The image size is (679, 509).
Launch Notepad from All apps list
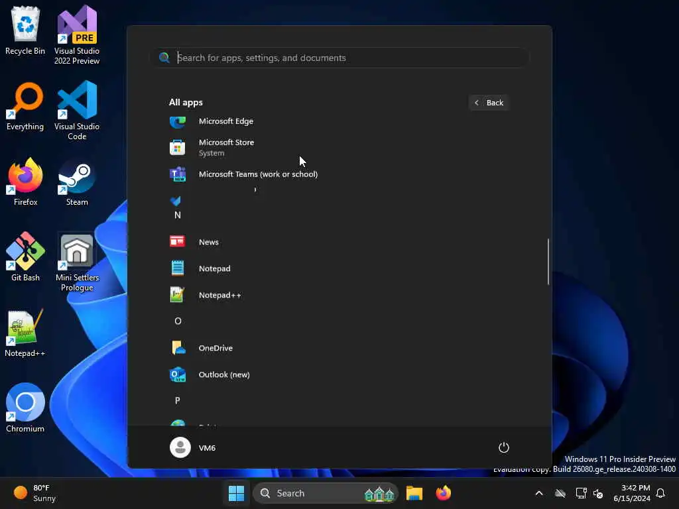339,268
